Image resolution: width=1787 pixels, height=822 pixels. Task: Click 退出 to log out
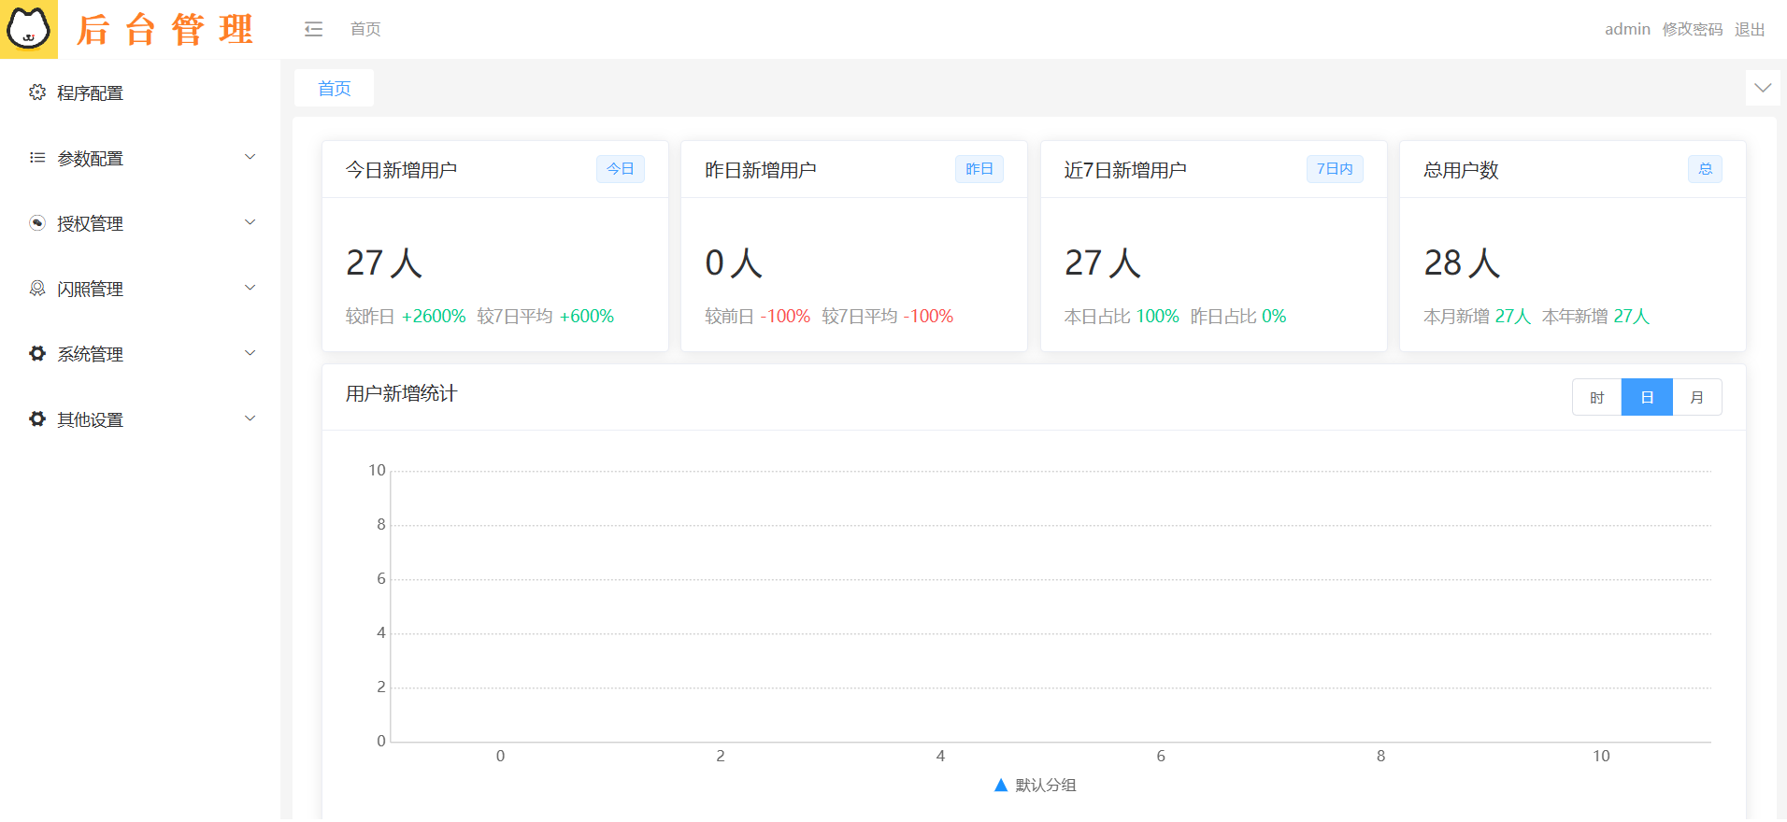click(1750, 29)
